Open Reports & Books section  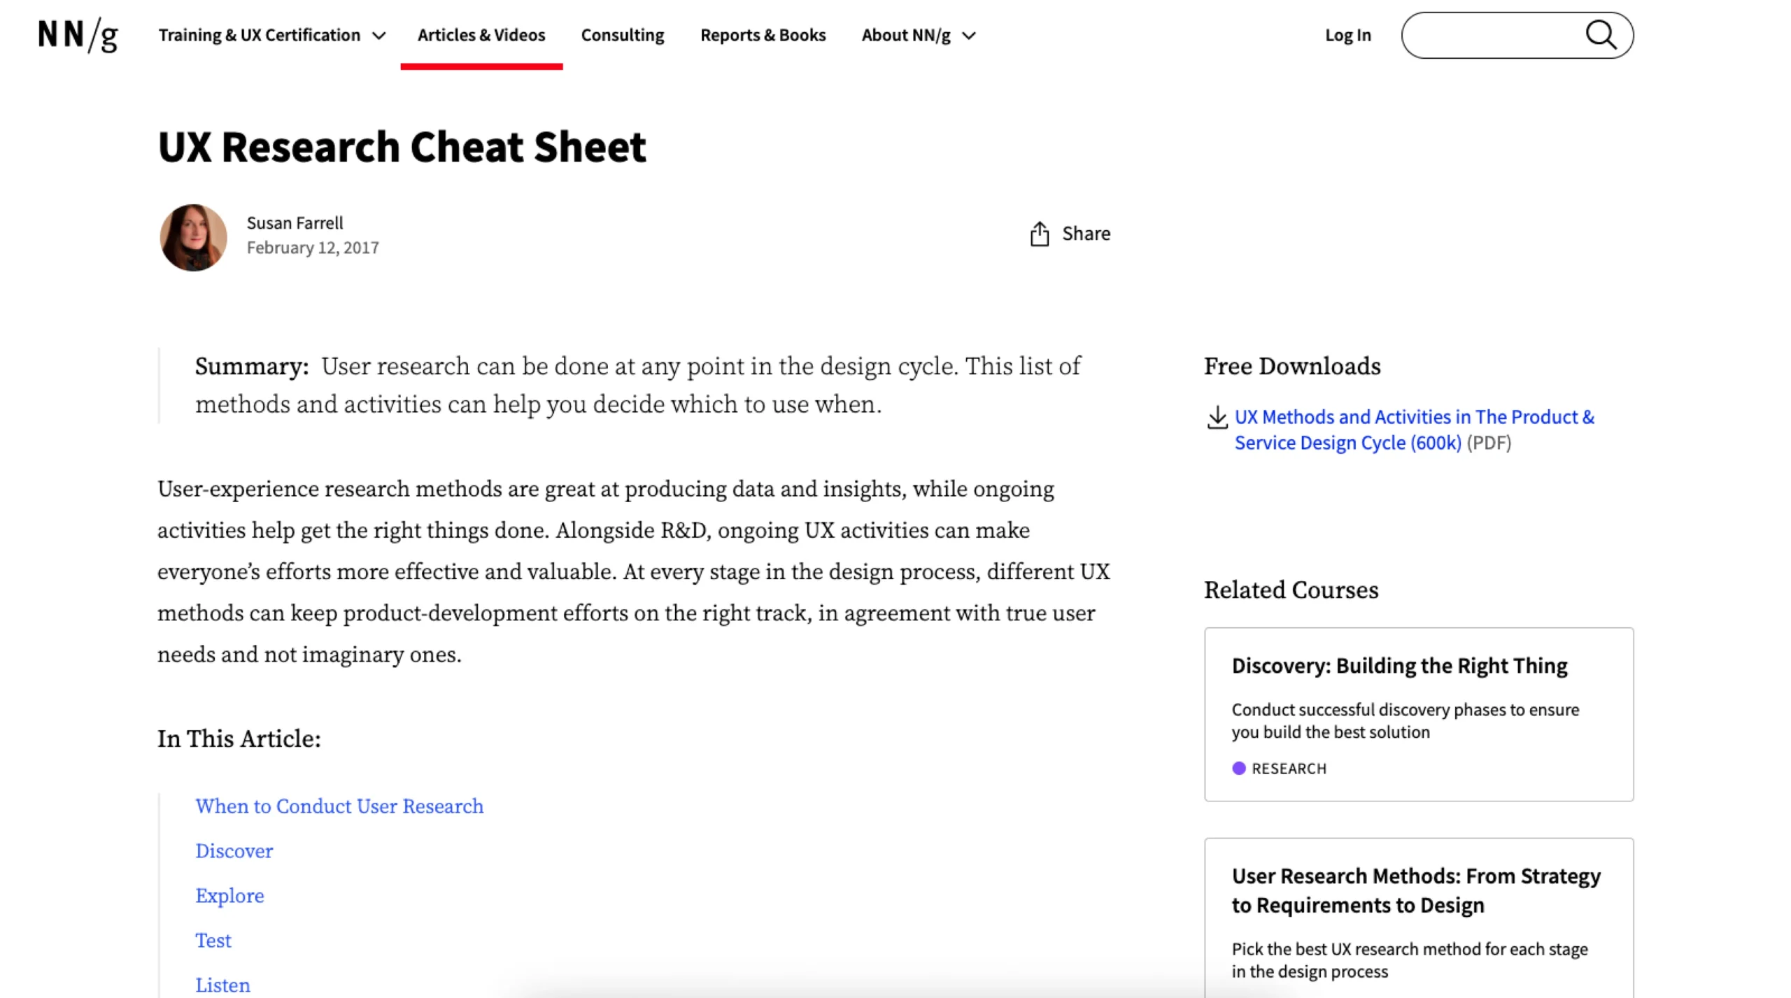point(763,35)
